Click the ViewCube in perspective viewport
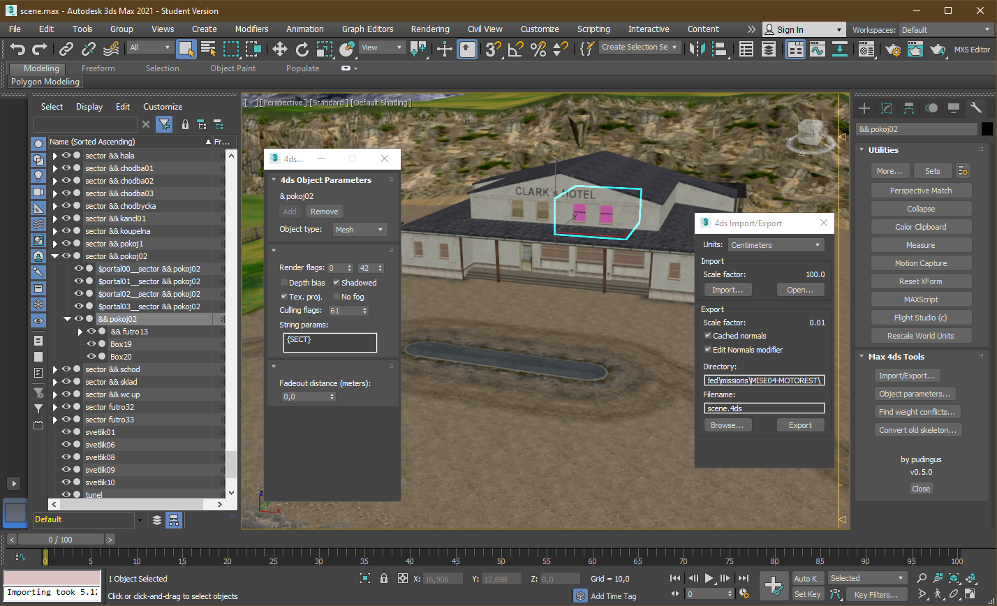Image resolution: width=997 pixels, height=606 pixels. tap(812, 134)
